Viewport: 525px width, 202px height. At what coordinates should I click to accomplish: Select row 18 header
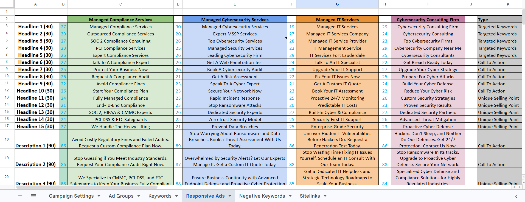click(7, 139)
